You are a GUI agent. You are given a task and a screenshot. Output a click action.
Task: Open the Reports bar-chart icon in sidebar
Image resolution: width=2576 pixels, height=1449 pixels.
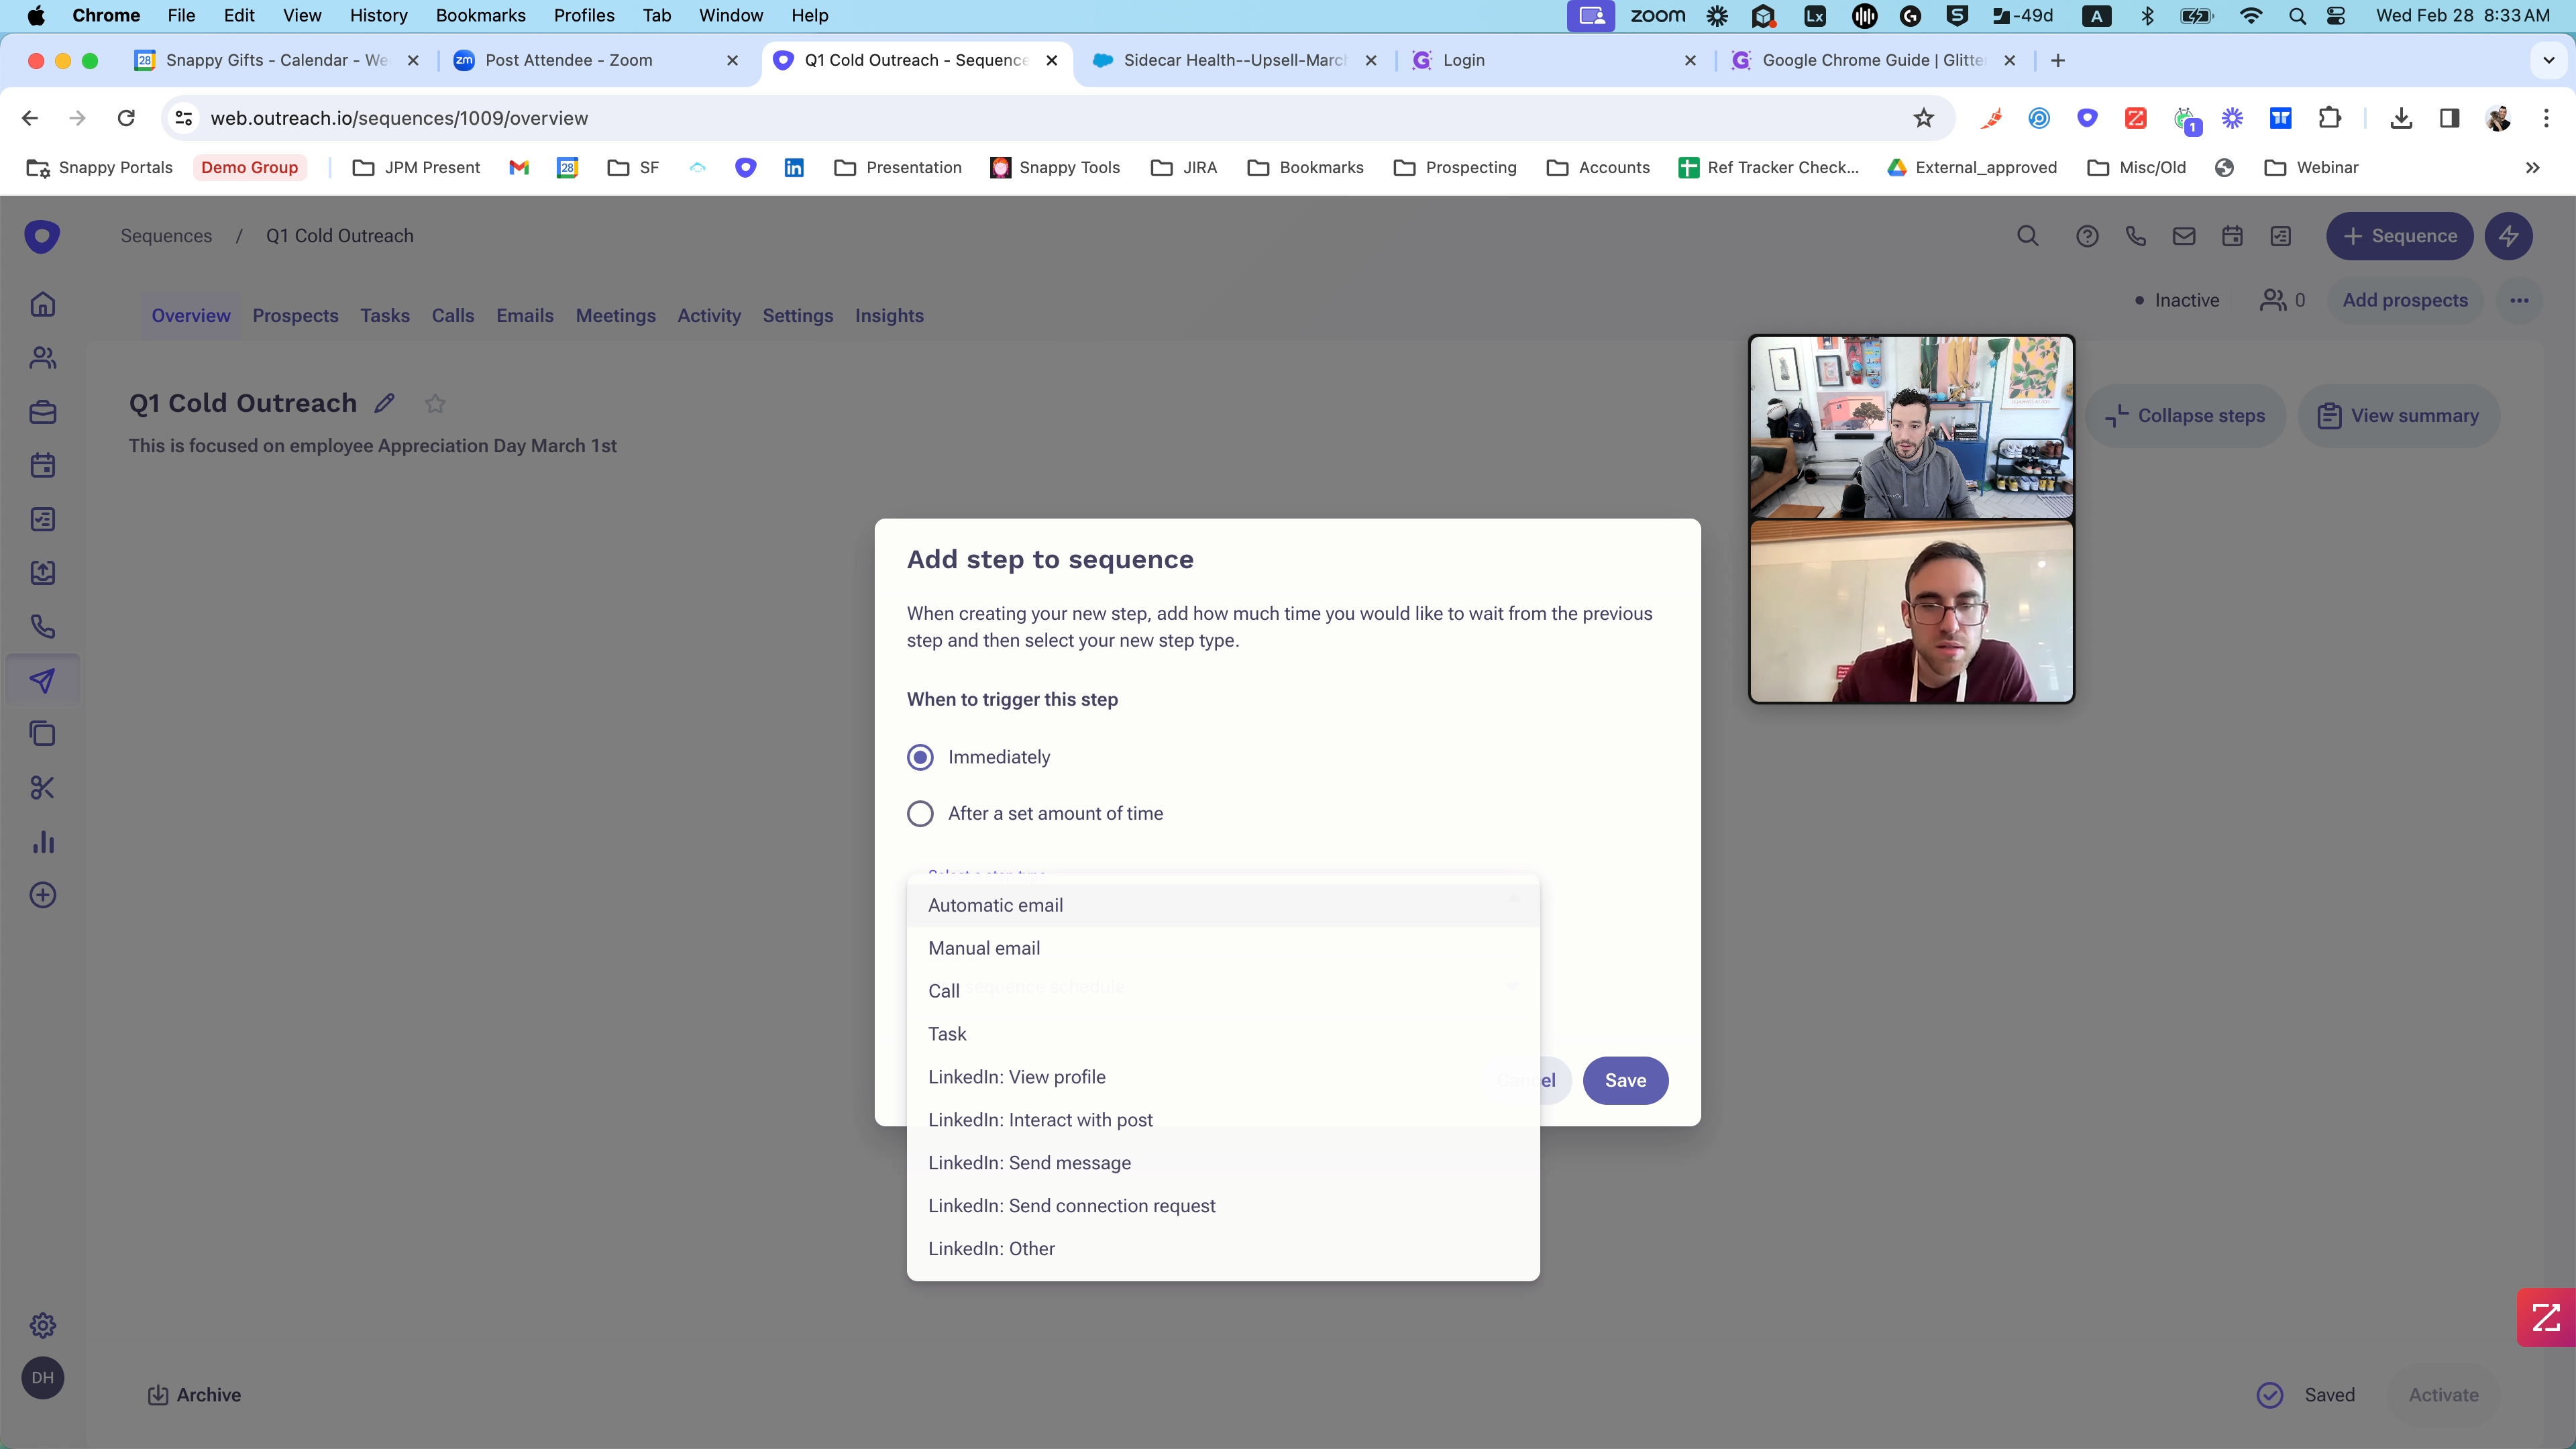click(x=42, y=842)
